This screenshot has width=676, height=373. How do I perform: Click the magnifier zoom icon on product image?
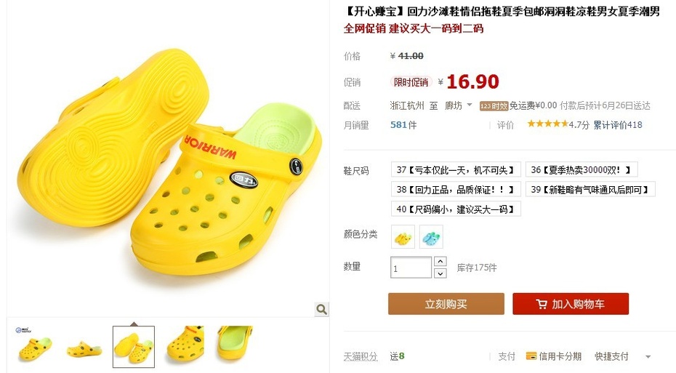pyautogui.click(x=321, y=309)
